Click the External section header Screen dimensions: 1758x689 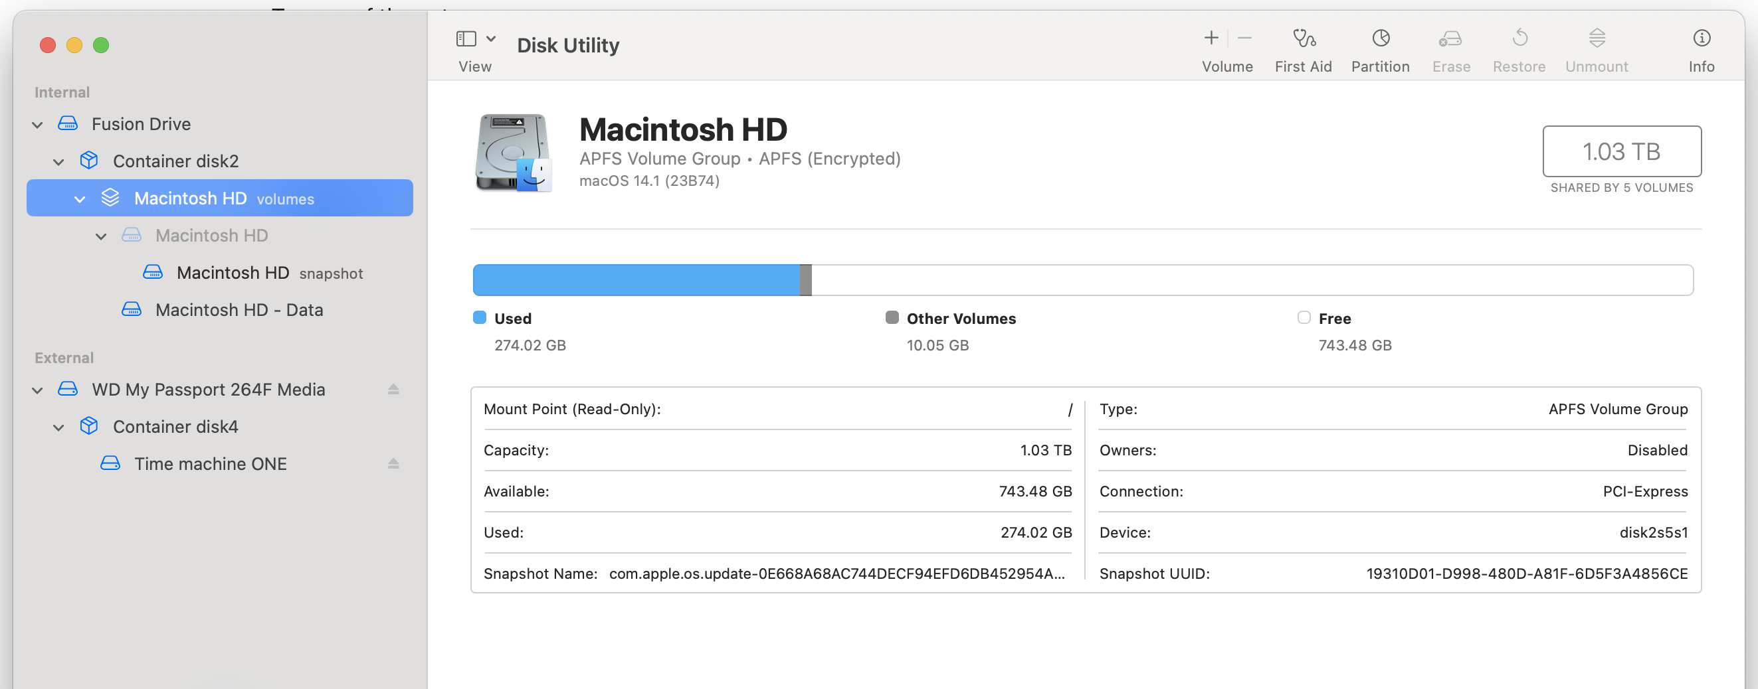click(64, 358)
